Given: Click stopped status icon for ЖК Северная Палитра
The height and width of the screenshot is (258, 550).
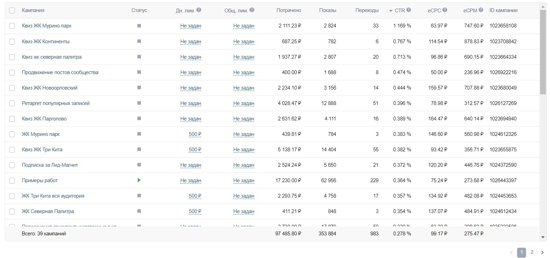Looking at the screenshot, I should point(139,211).
